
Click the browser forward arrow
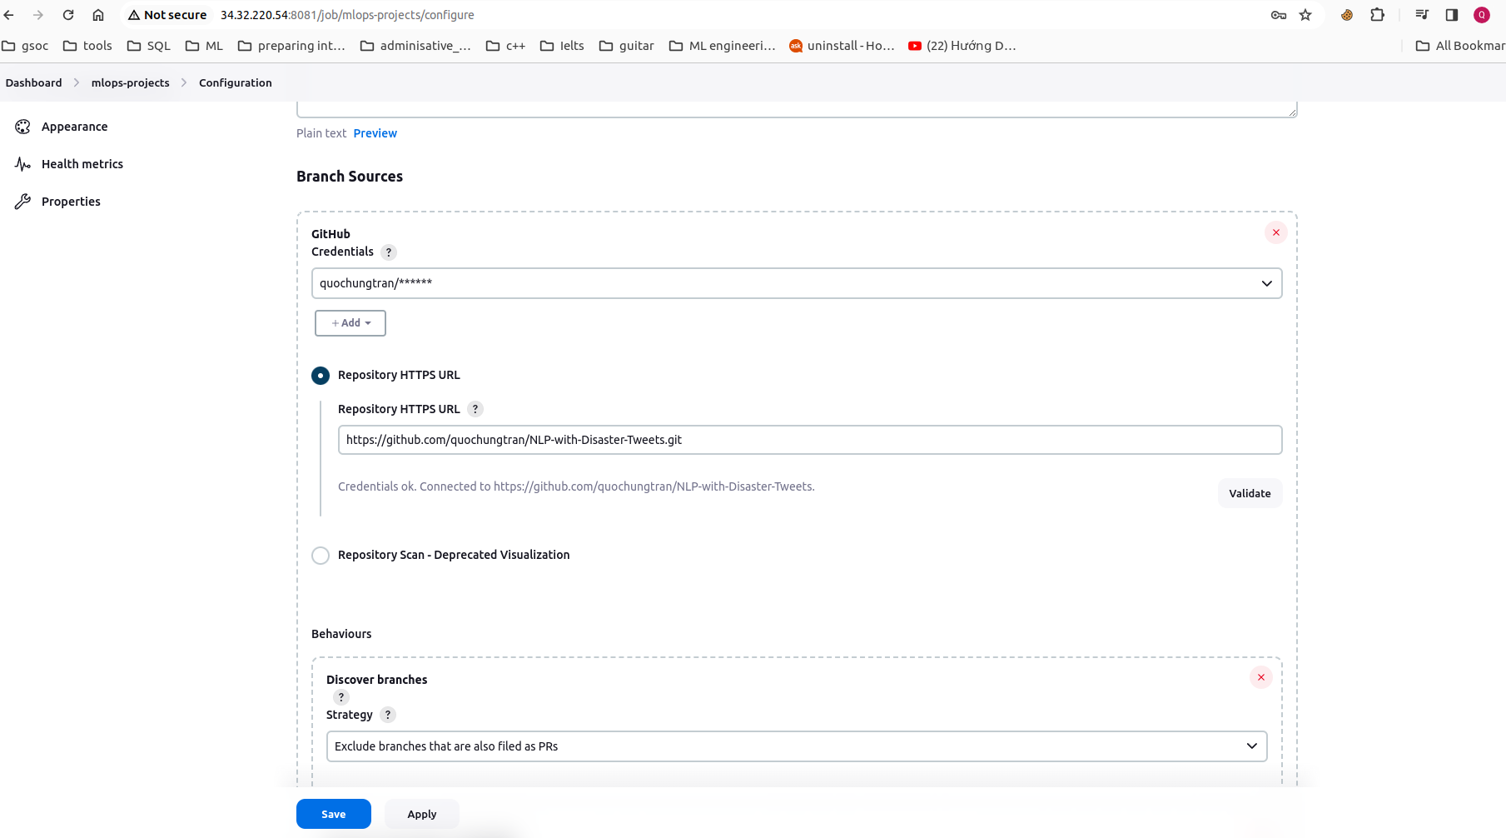(x=38, y=15)
